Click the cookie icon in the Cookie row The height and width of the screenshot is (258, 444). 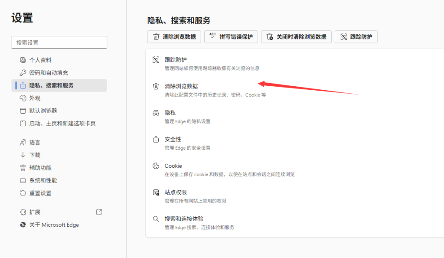click(156, 166)
